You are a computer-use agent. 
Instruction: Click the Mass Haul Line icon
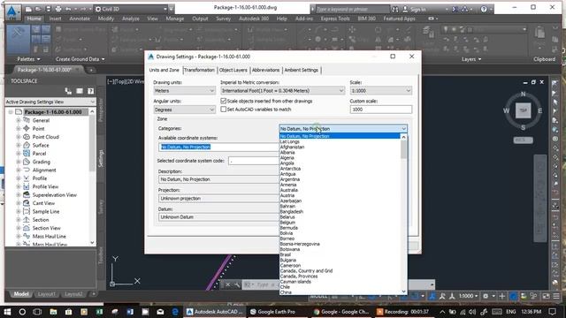27,236
